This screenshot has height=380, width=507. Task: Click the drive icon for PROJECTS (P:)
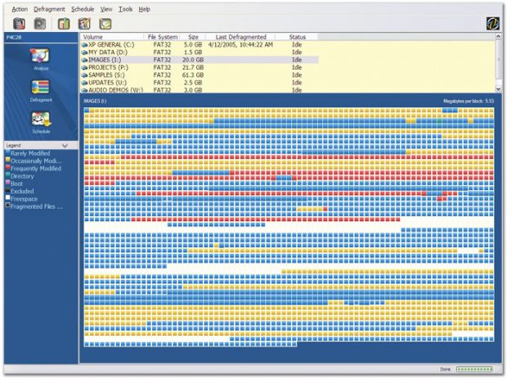point(84,68)
